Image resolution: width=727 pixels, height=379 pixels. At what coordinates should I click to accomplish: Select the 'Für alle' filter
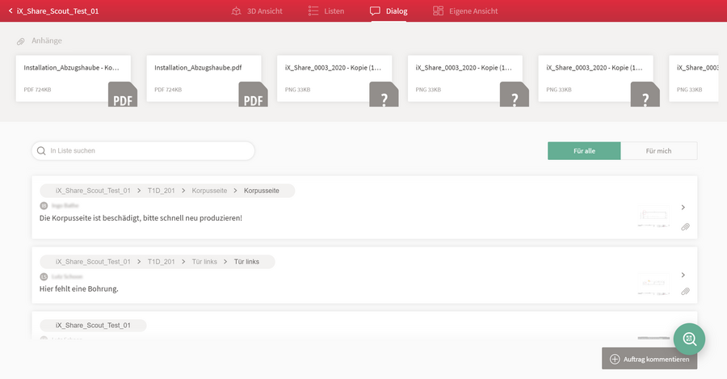584,151
